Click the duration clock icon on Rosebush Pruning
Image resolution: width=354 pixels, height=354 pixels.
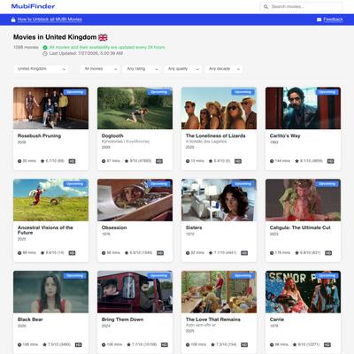[x=19, y=161]
